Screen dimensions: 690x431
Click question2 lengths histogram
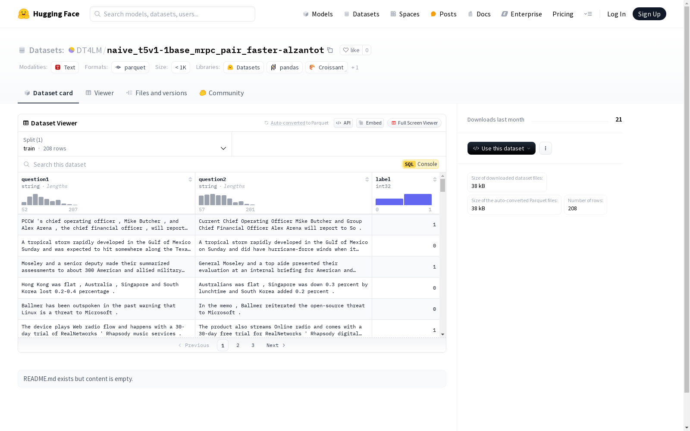227,200
